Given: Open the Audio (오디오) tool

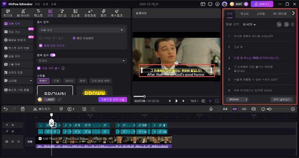Looking at the screenshot, I should (x=62, y=13).
